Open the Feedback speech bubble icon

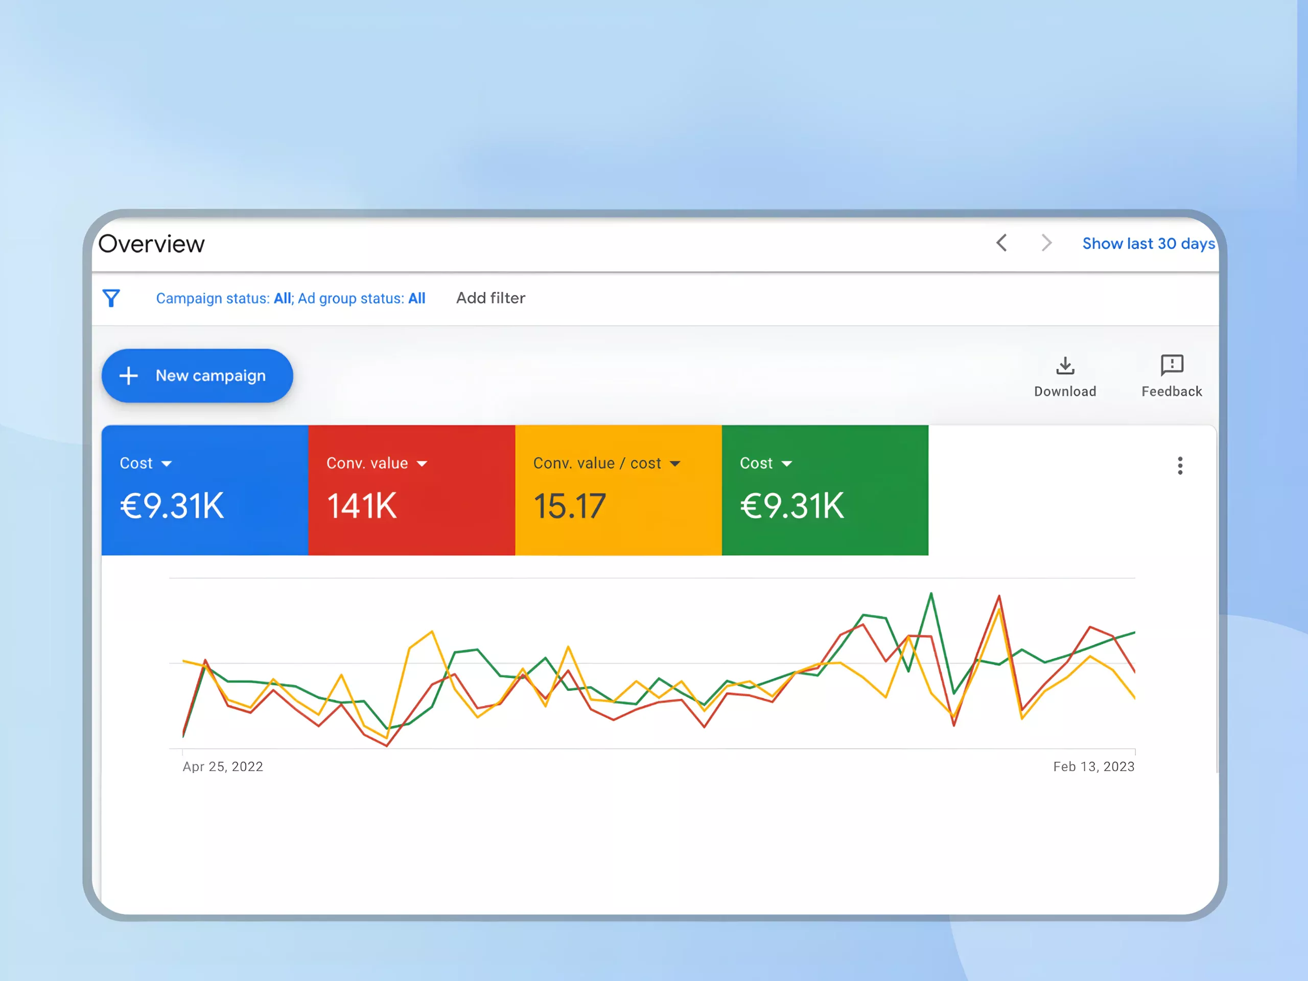tap(1172, 365)
